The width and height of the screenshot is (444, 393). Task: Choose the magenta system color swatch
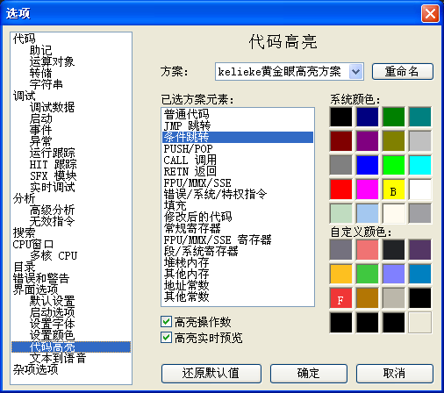(x=368, y=189)
